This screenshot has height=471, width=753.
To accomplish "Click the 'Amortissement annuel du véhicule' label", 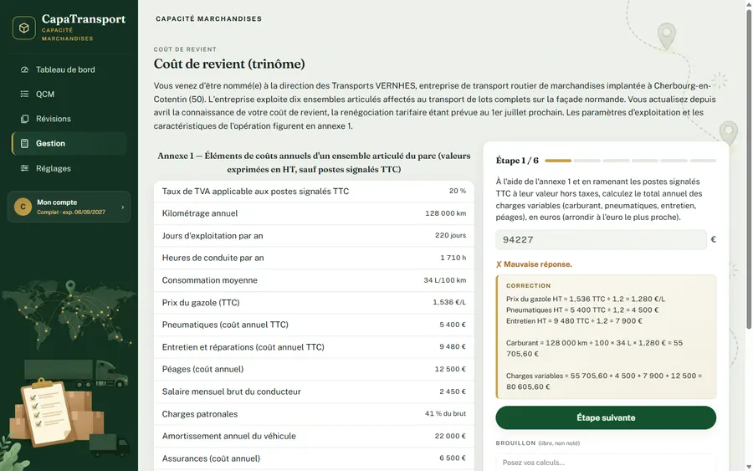I will (228, 436).
